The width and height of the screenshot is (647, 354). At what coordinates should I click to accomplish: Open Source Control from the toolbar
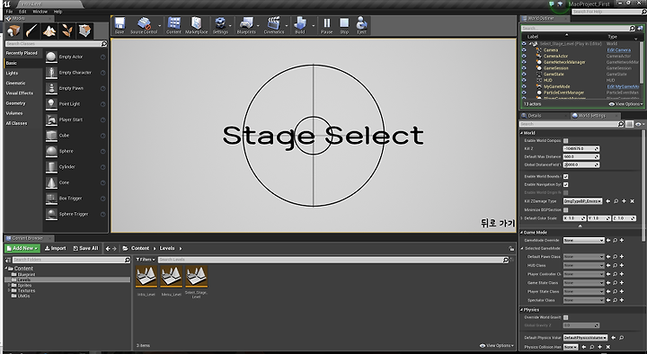(144, 25)
